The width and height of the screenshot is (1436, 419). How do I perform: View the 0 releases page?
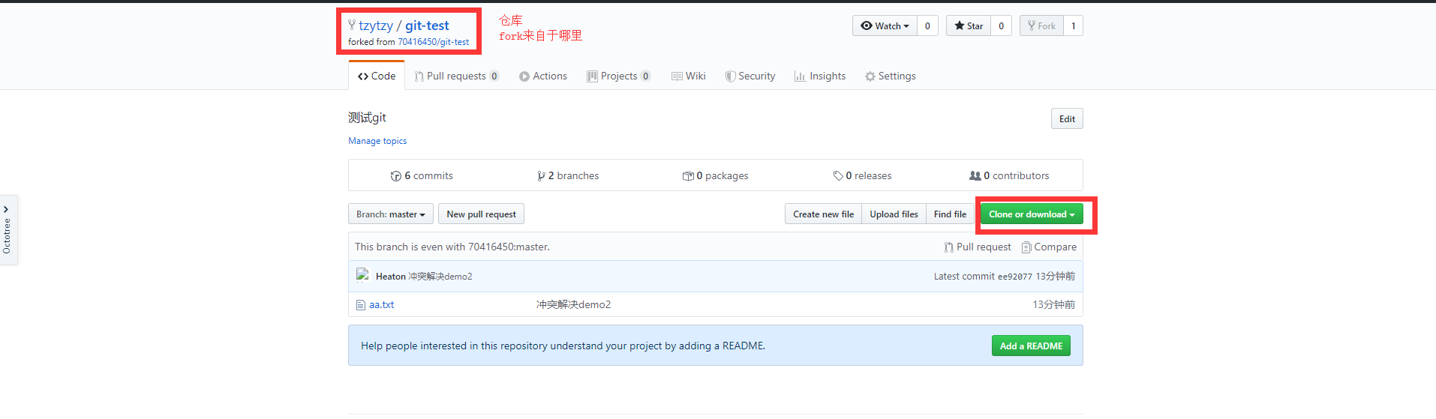(x=862, y=175)
